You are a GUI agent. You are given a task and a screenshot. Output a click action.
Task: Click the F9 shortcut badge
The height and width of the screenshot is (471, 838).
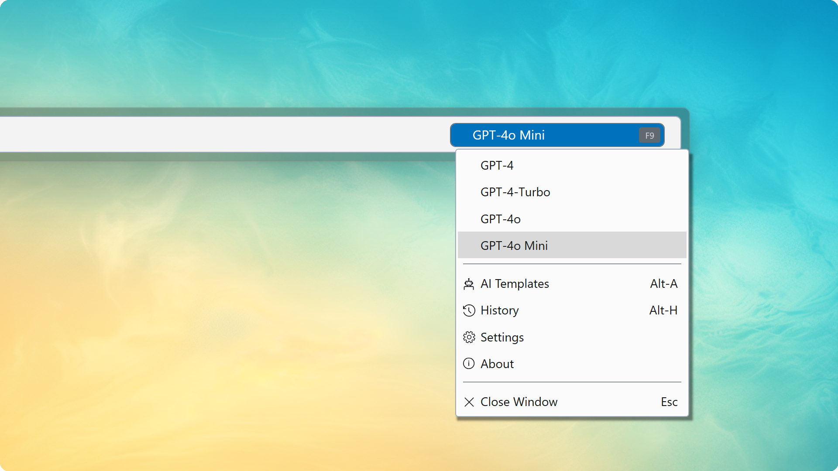tap(649, 136)
